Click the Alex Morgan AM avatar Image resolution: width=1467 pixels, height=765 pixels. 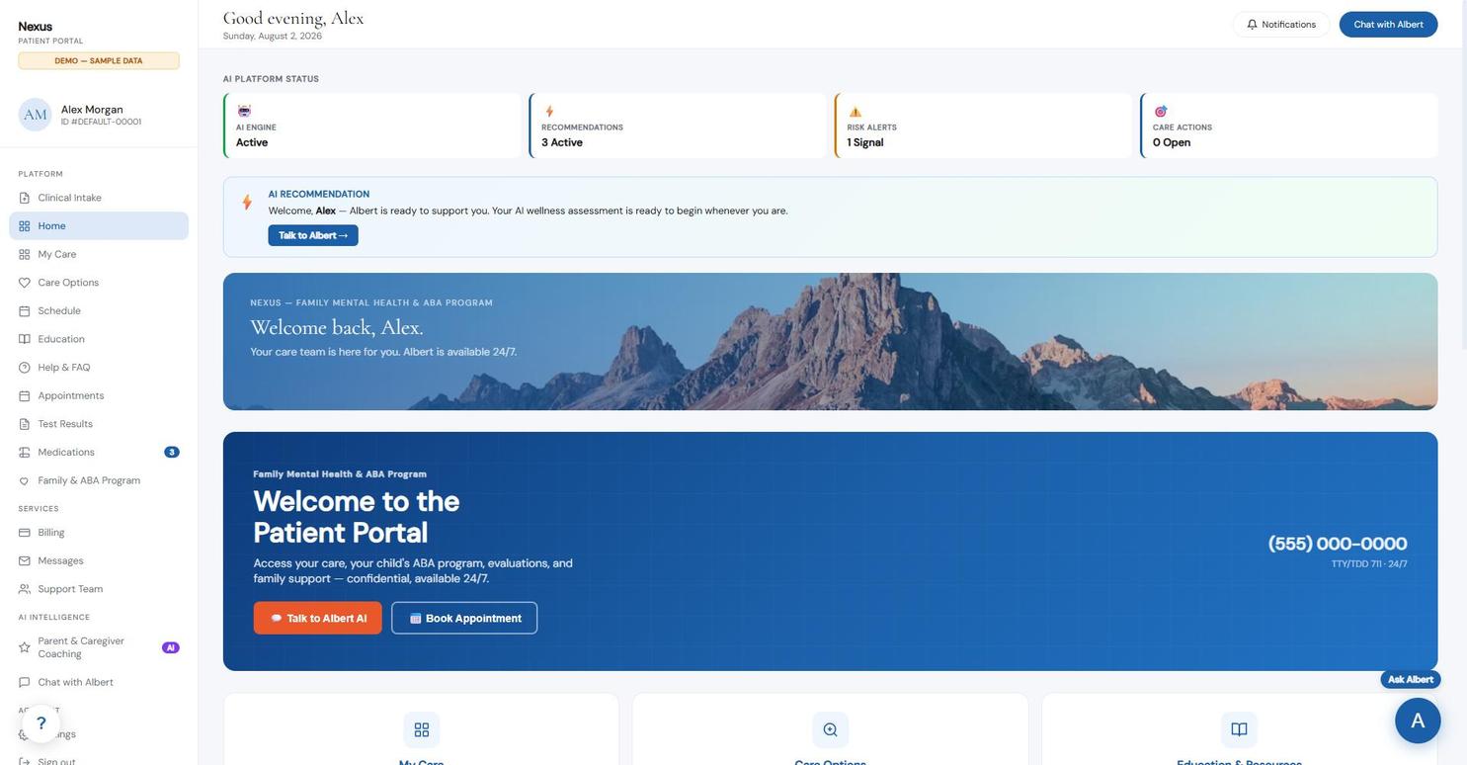pos(35,115)
